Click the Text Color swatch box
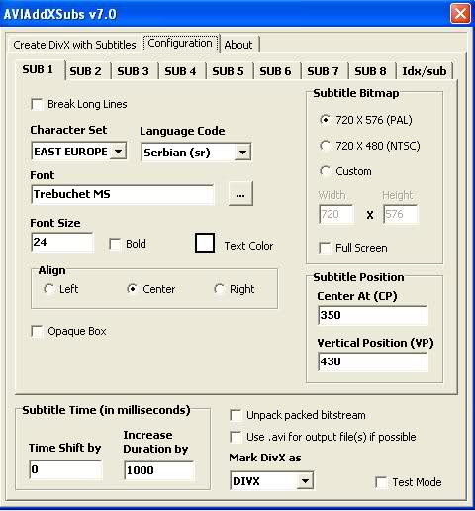 (x=205, y=243)
